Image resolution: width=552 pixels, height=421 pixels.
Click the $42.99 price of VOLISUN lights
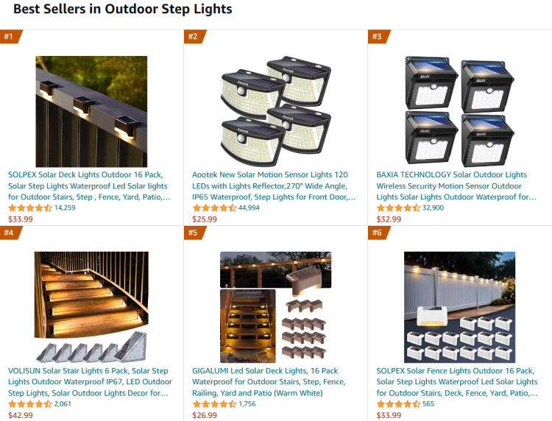pos(21,415)
